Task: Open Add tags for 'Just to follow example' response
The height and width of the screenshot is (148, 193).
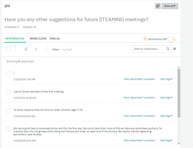Action: [x=166, y=97]
